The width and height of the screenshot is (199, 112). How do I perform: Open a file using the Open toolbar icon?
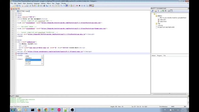(15, 6)
